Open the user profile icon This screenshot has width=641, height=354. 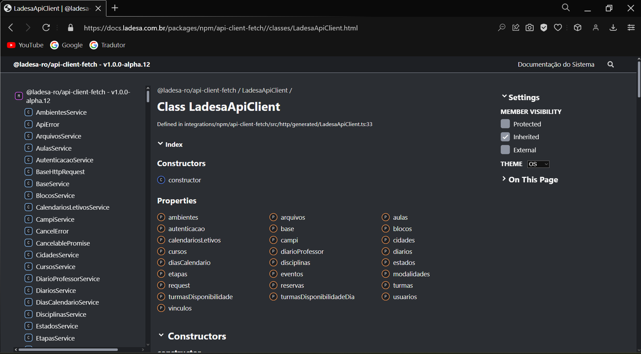[595, 28]
